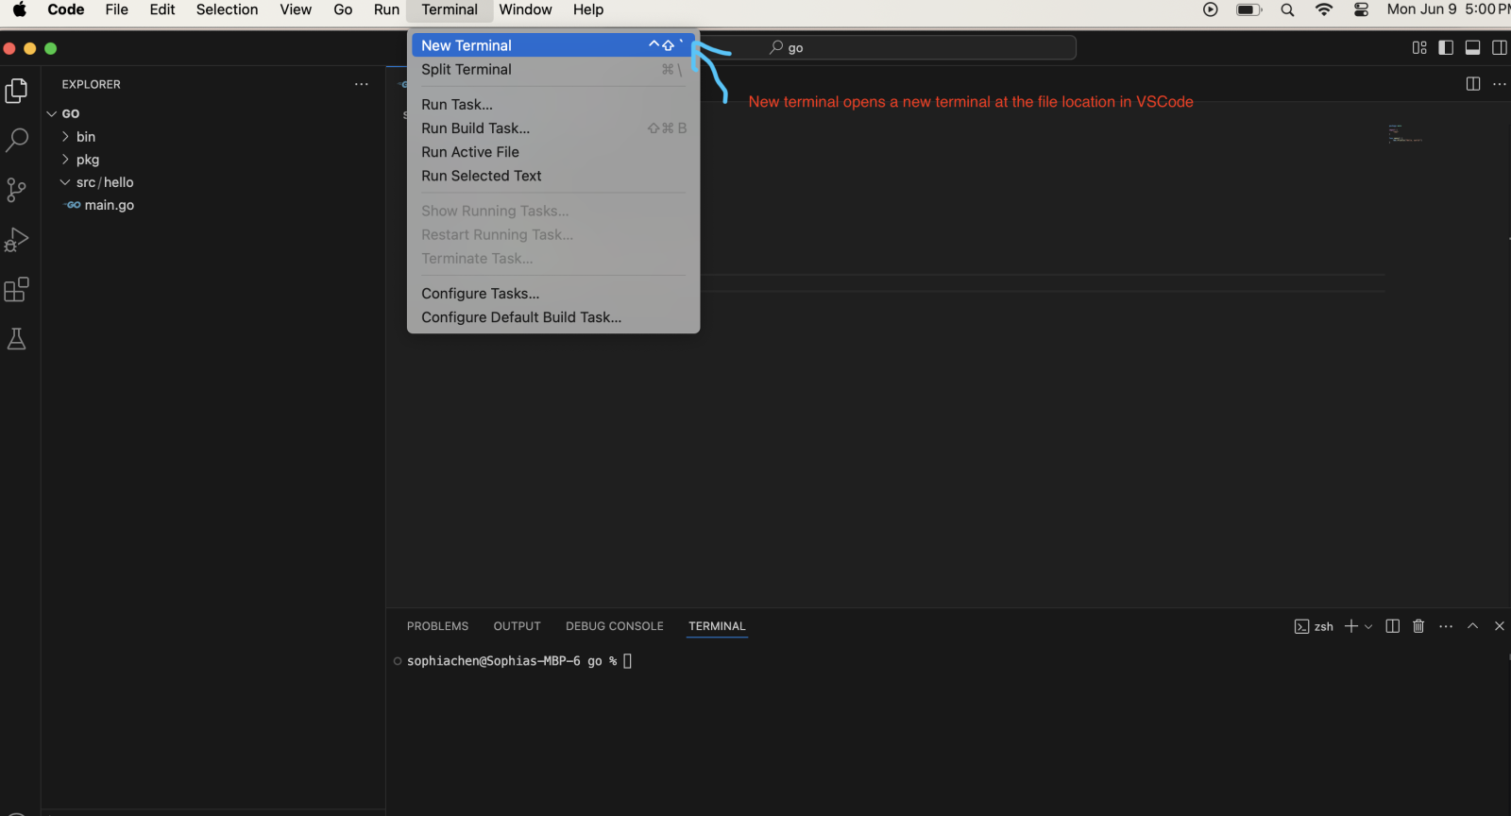
Task: Choose Run Selected Text
Action: click(x=553, y=176)
